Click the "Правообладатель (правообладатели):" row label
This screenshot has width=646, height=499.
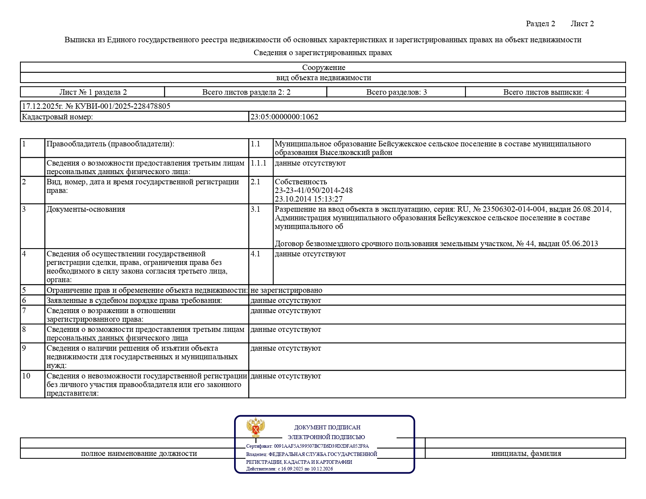click(x=110, y=144)
